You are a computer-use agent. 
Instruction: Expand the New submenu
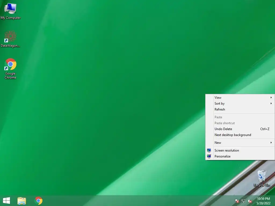240,143
